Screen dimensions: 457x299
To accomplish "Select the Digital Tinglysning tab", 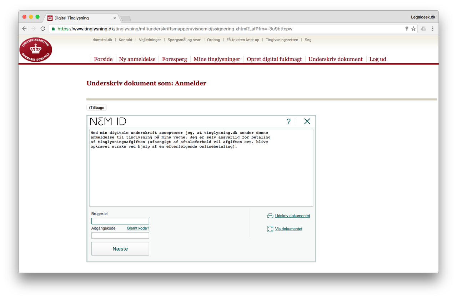I will pyautogui.click(x=81, y=18).
